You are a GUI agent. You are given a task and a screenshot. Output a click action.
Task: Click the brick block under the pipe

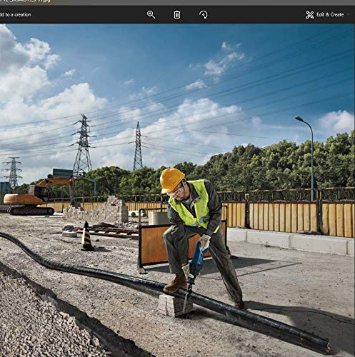(x=176, y=305)
